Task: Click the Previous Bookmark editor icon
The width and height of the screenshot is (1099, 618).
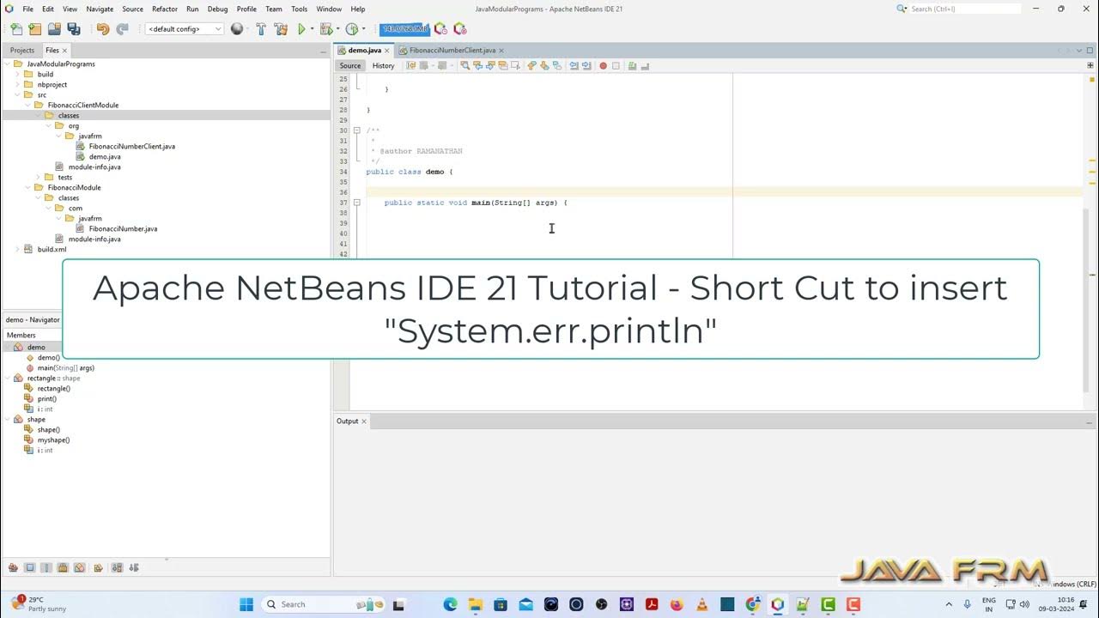Action: [531, 65]
